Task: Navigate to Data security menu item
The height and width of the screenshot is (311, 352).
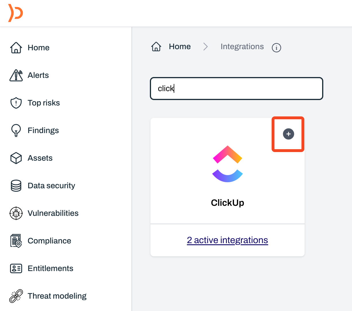Action: point(51,186)
